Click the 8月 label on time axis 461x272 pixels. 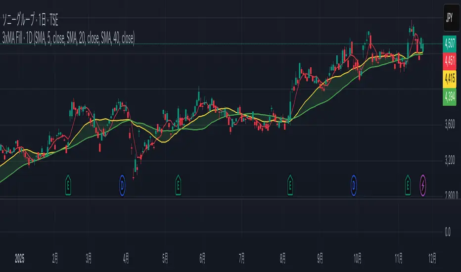tap(283, 259)
